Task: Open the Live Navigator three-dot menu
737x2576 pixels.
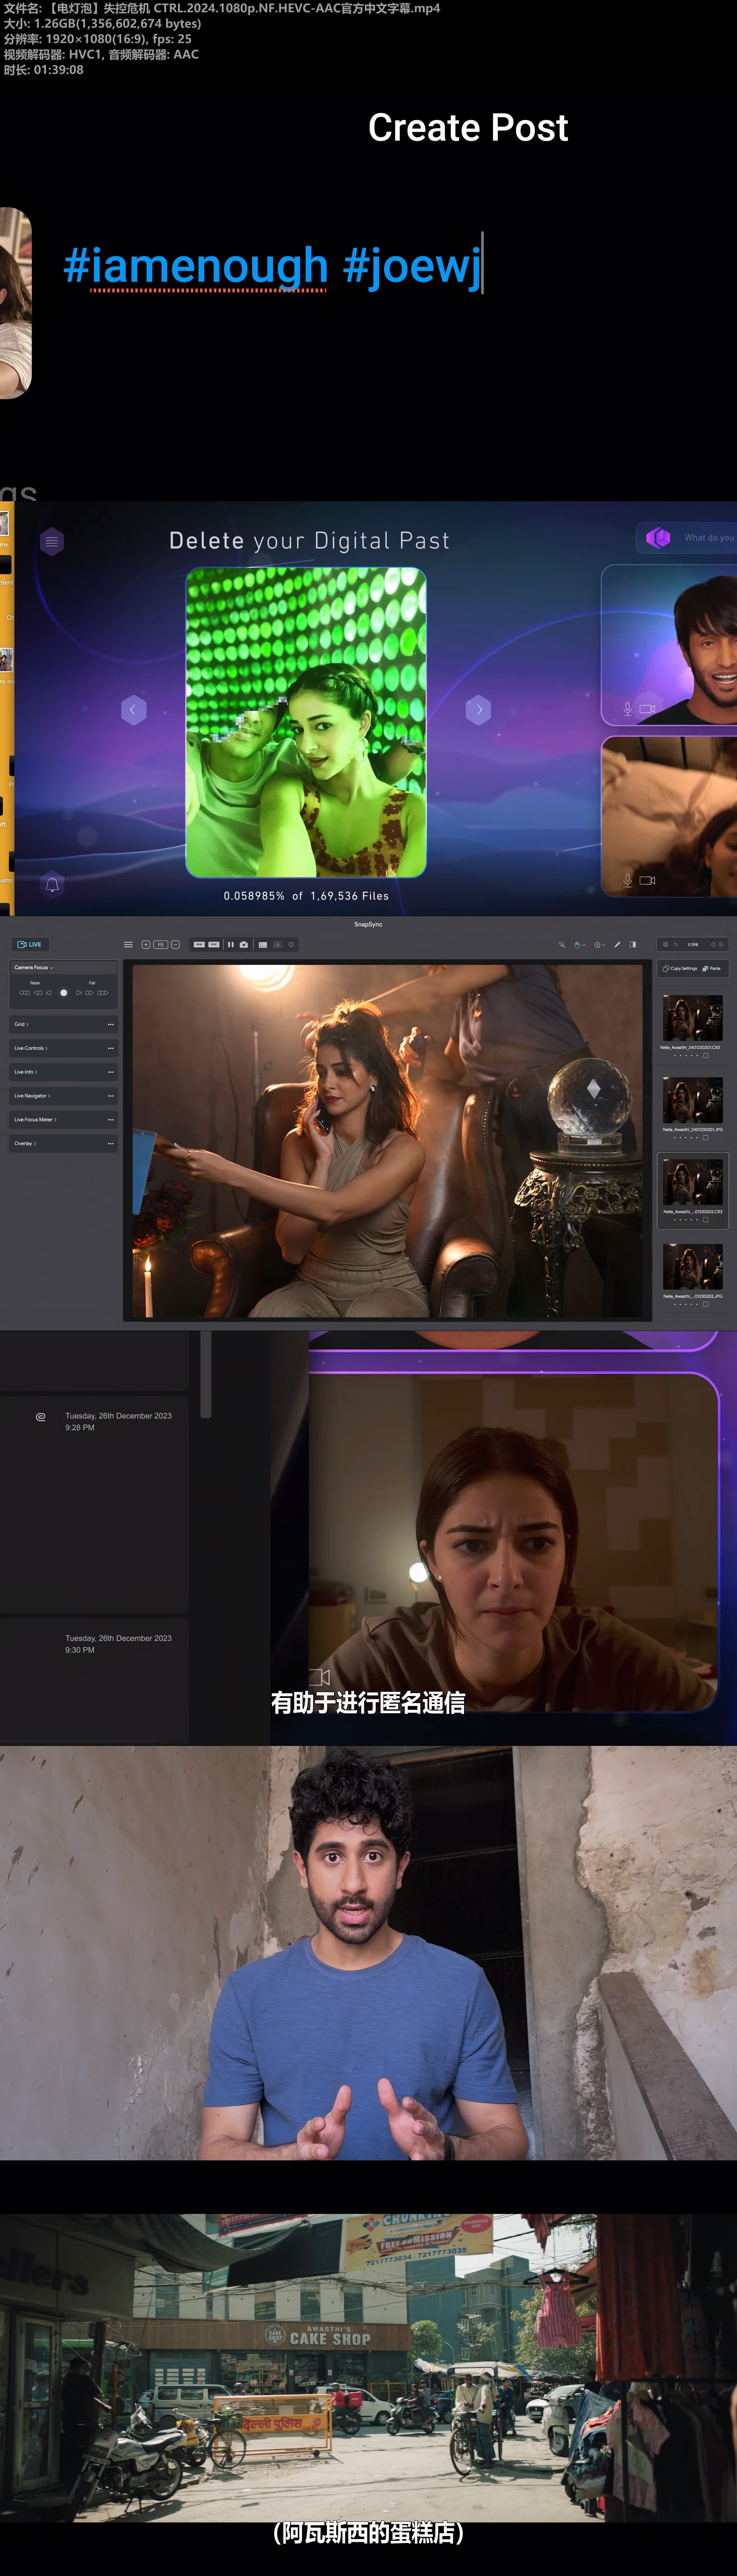Action: click(x=111, y=1096)
